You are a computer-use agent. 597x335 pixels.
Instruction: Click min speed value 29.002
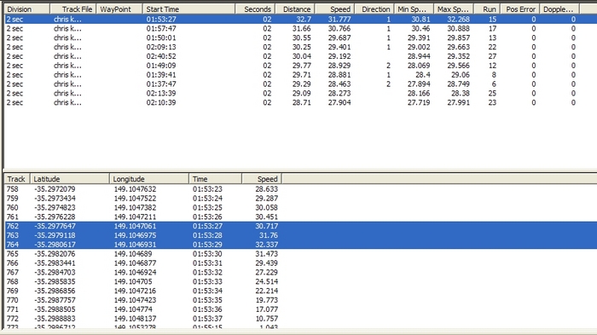[x=419, y=47]
